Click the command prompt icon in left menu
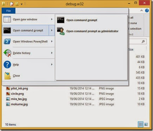 (x=7, y=30)
